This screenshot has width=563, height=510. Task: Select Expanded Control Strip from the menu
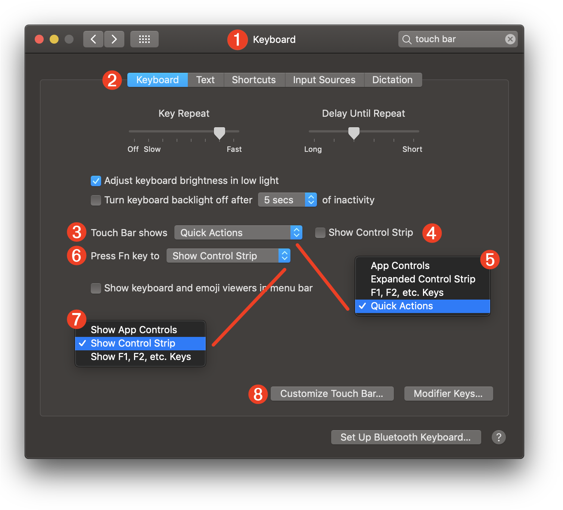[423, 279]
